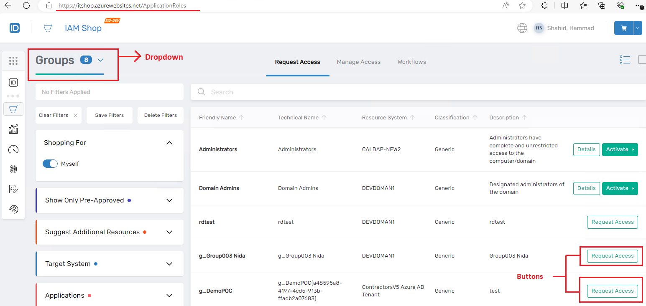Activate the Domain Admins group
The width and height of the screenshot is (646, 306).
(620, 188)
